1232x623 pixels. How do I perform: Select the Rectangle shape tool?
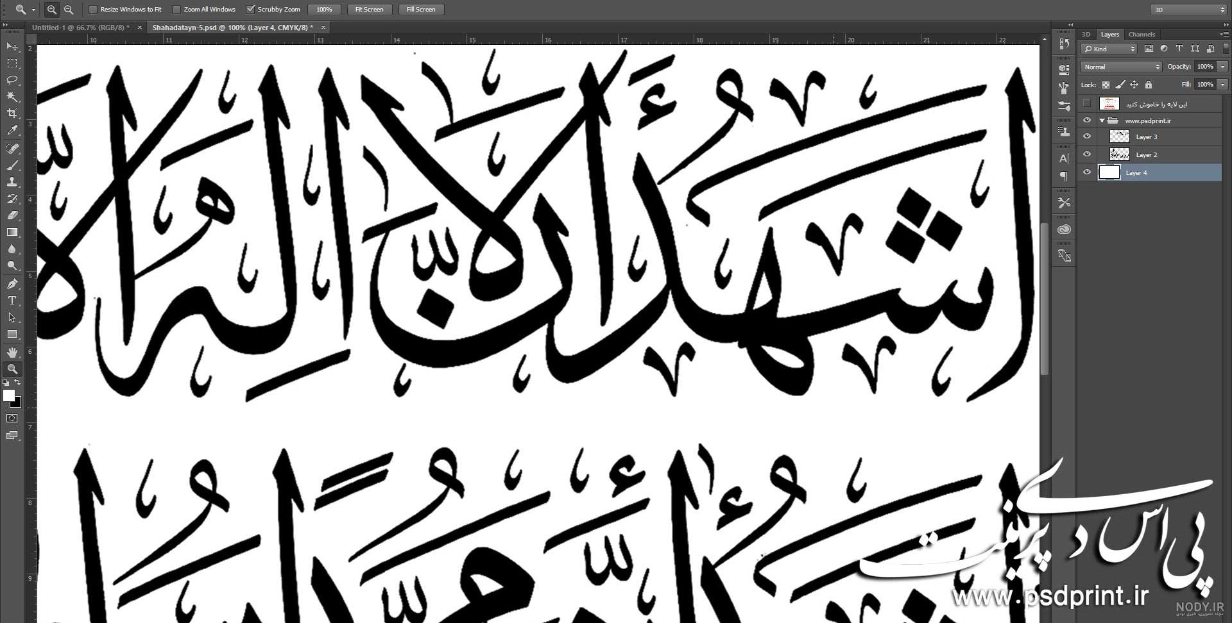click(x=12, y=334)
